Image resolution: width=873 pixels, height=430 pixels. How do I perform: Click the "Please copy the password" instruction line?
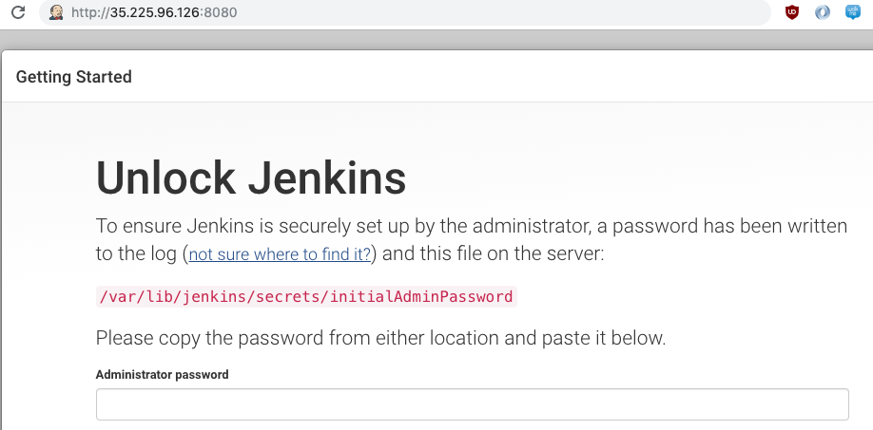coord(380,337)
